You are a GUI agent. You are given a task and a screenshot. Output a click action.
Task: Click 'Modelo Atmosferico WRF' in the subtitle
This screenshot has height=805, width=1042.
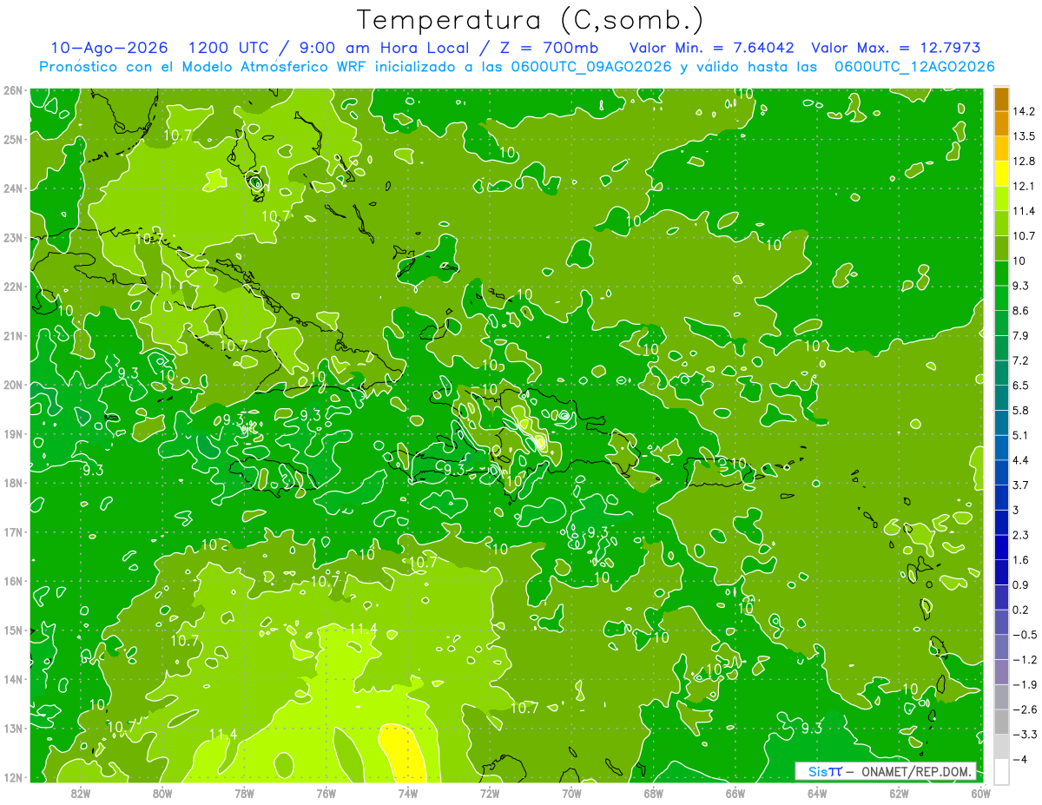[x=274, y=67]
